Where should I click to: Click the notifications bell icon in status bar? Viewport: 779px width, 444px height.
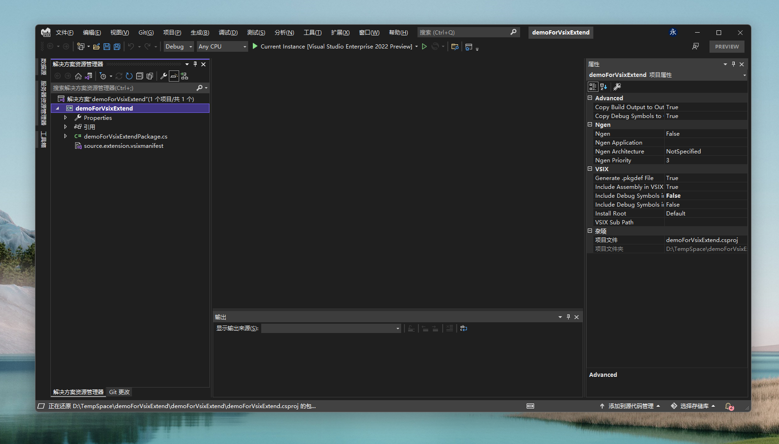(730, 406)
